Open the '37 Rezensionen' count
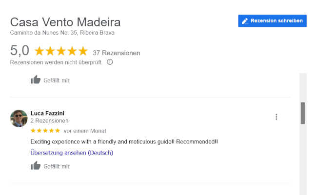 point(116,53)
